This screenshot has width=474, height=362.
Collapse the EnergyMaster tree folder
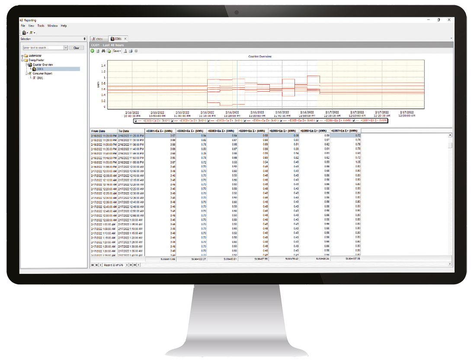tap(22, 60)
